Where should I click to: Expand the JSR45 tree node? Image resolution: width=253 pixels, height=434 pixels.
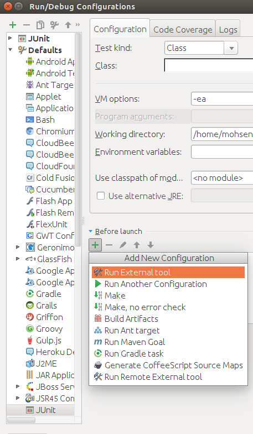(x=18, y=398)
